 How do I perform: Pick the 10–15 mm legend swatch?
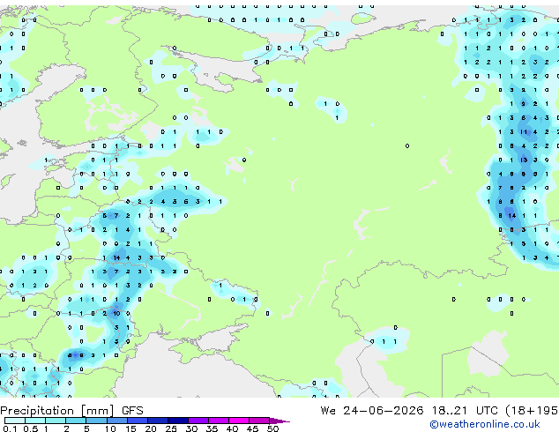coord(116,421)
